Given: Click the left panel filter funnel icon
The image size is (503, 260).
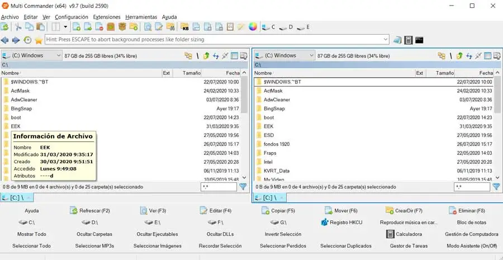Looking at the screenshot, I should pyautogui.click(x=243, y=187).
